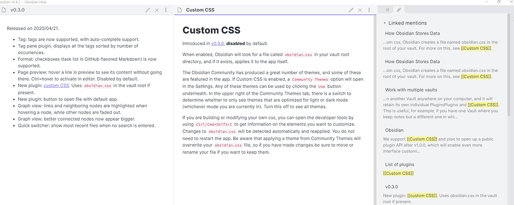Open more options menu for v0.3.0 pane
514x205 pixels.
166,10
